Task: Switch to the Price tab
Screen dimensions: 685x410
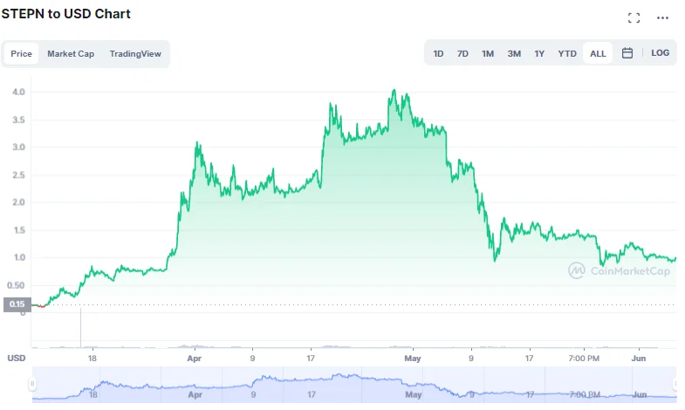Action: click(22, 54)
